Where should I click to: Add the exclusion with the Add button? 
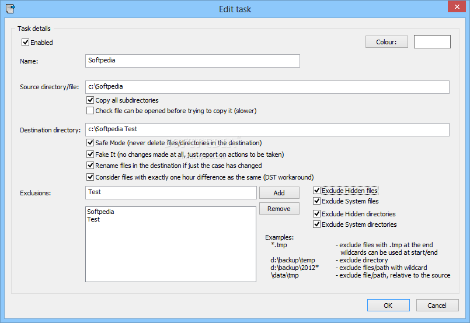click(279, 193)
